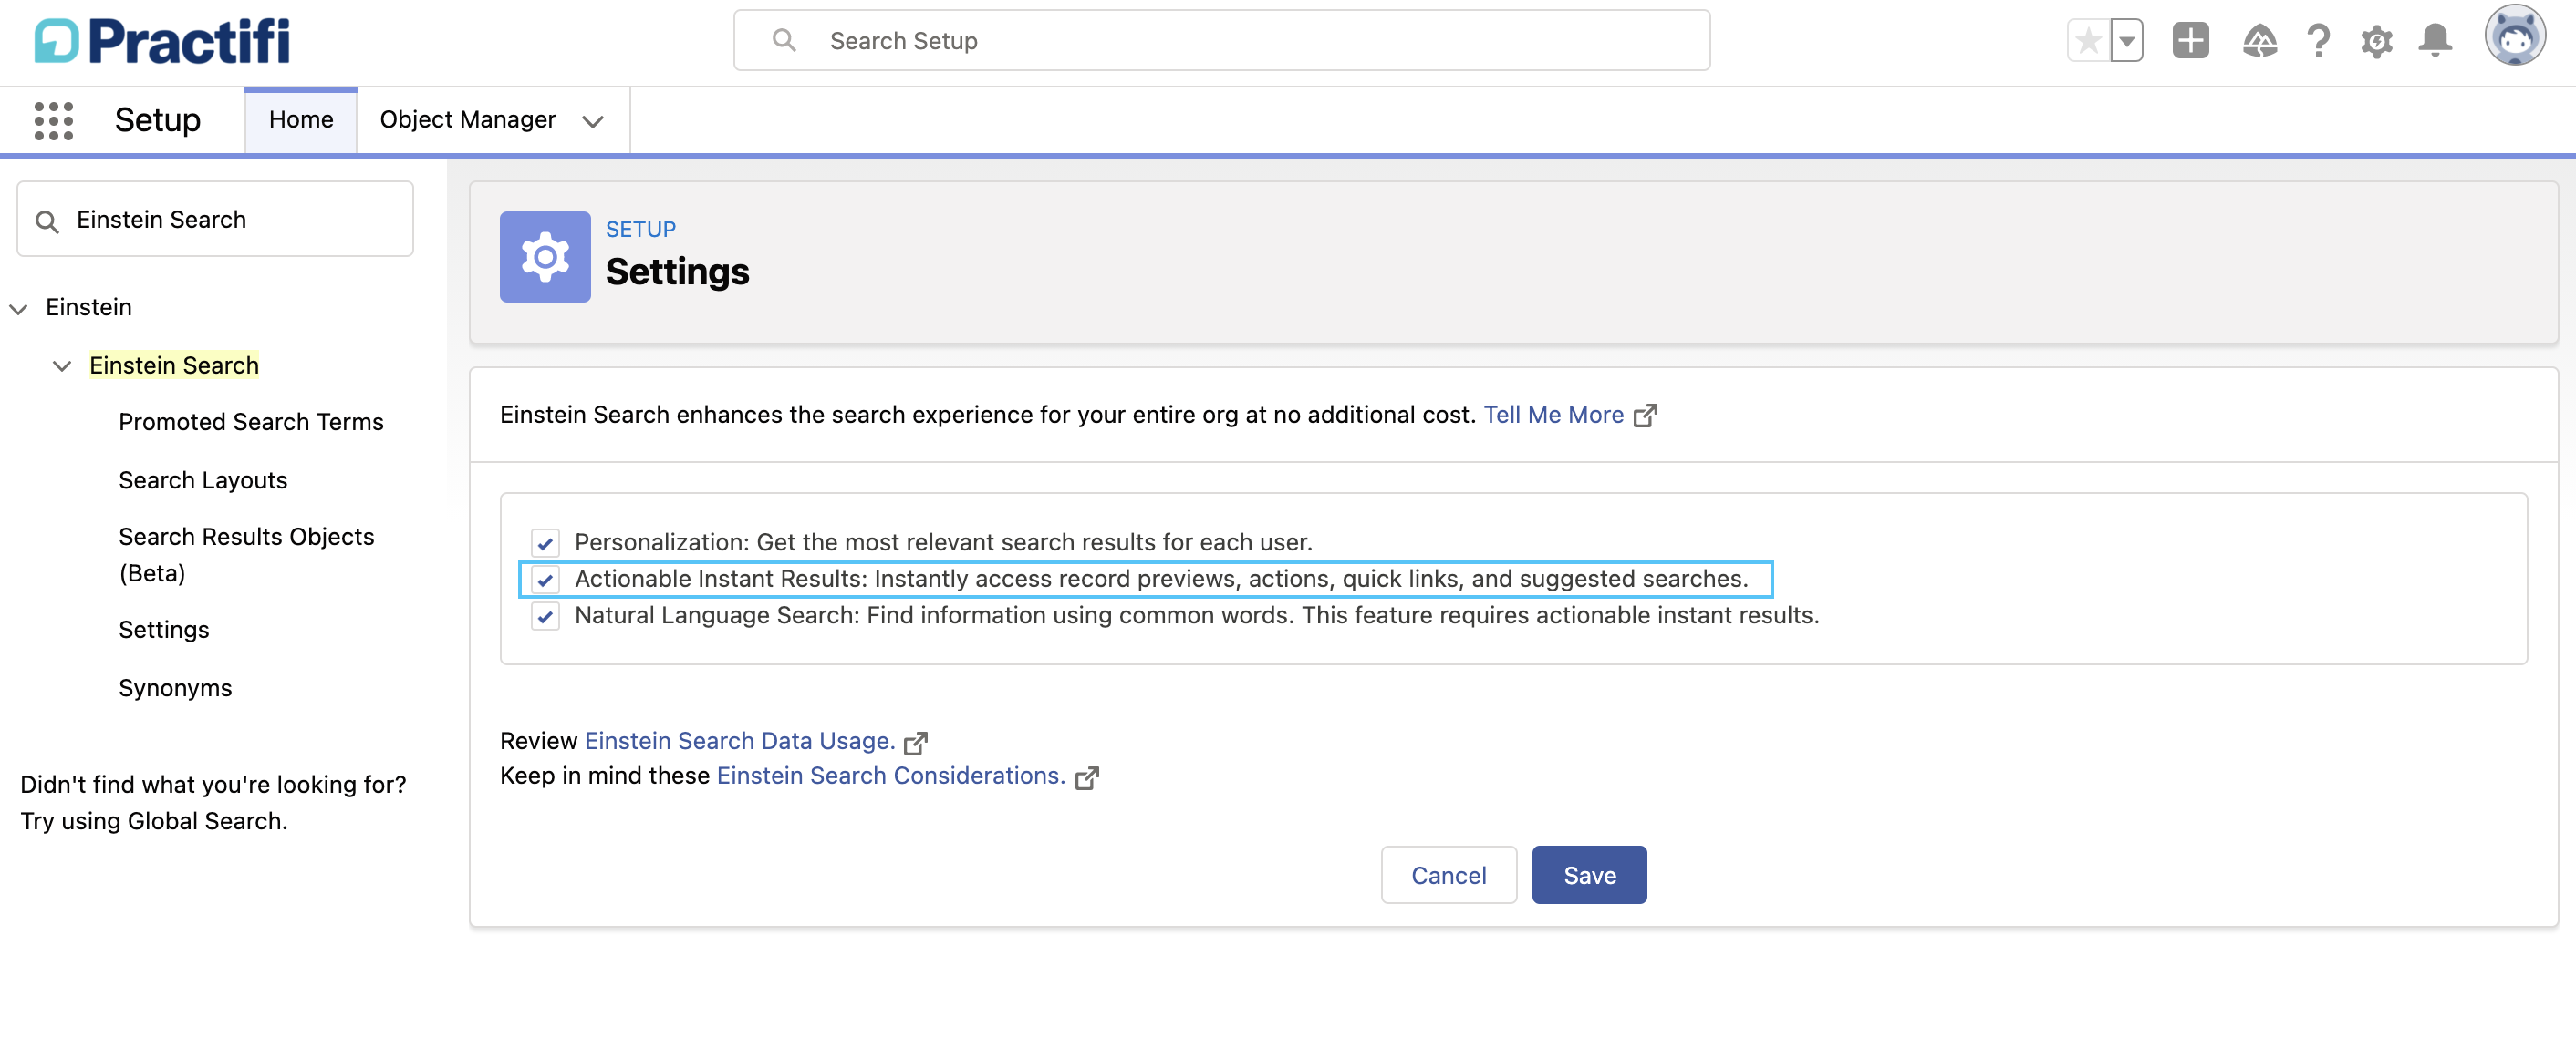Open Einstein Search Considerations link

pyautogui.click(x=891, y=776)
